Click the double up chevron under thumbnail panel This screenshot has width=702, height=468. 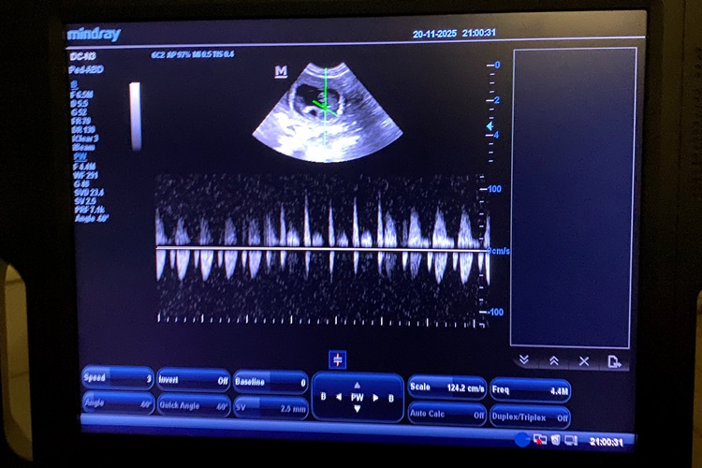pyautogui.click(x=553, y=360)
